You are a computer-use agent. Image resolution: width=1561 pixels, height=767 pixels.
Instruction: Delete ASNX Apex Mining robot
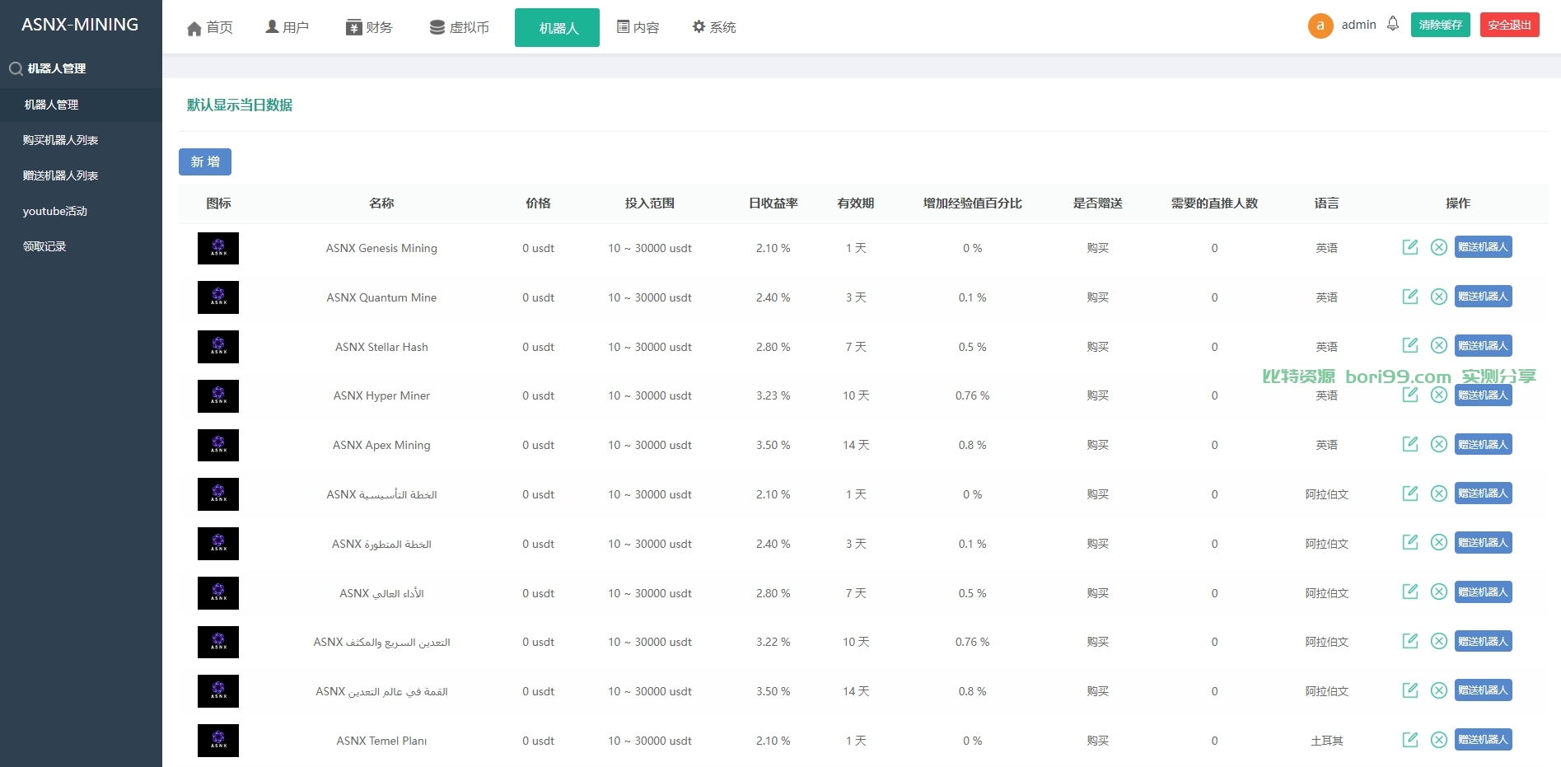tap(1439, 444)
